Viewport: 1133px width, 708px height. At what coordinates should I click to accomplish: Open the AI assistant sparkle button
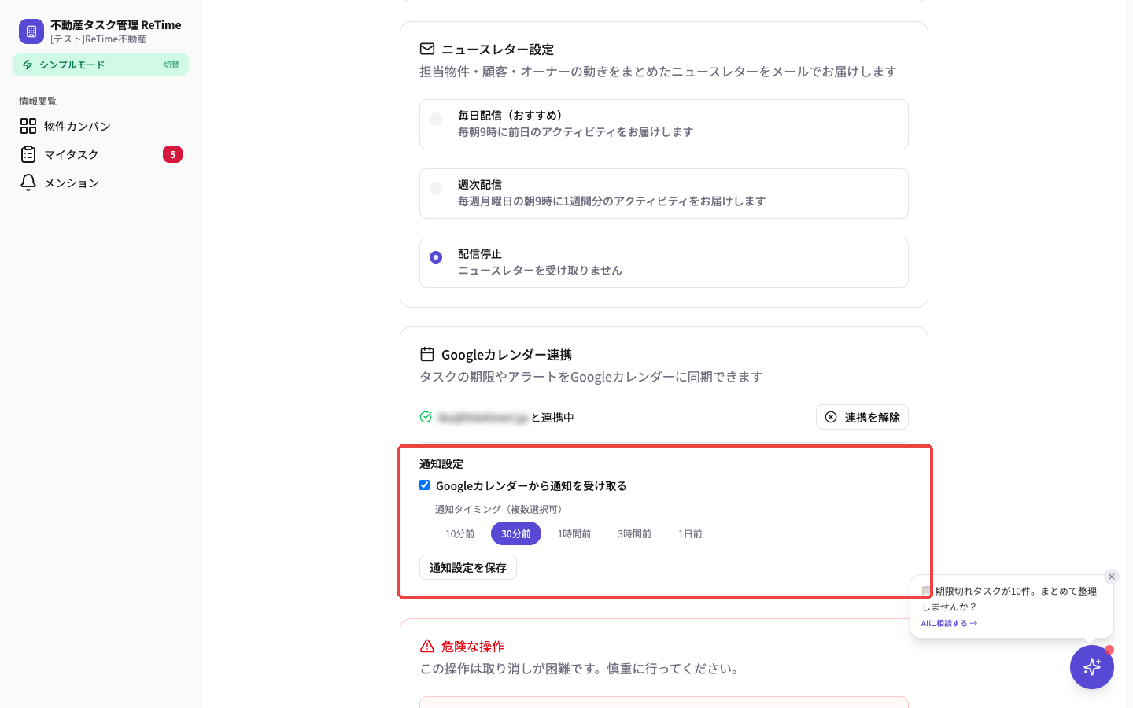(x=1092, y=667)
